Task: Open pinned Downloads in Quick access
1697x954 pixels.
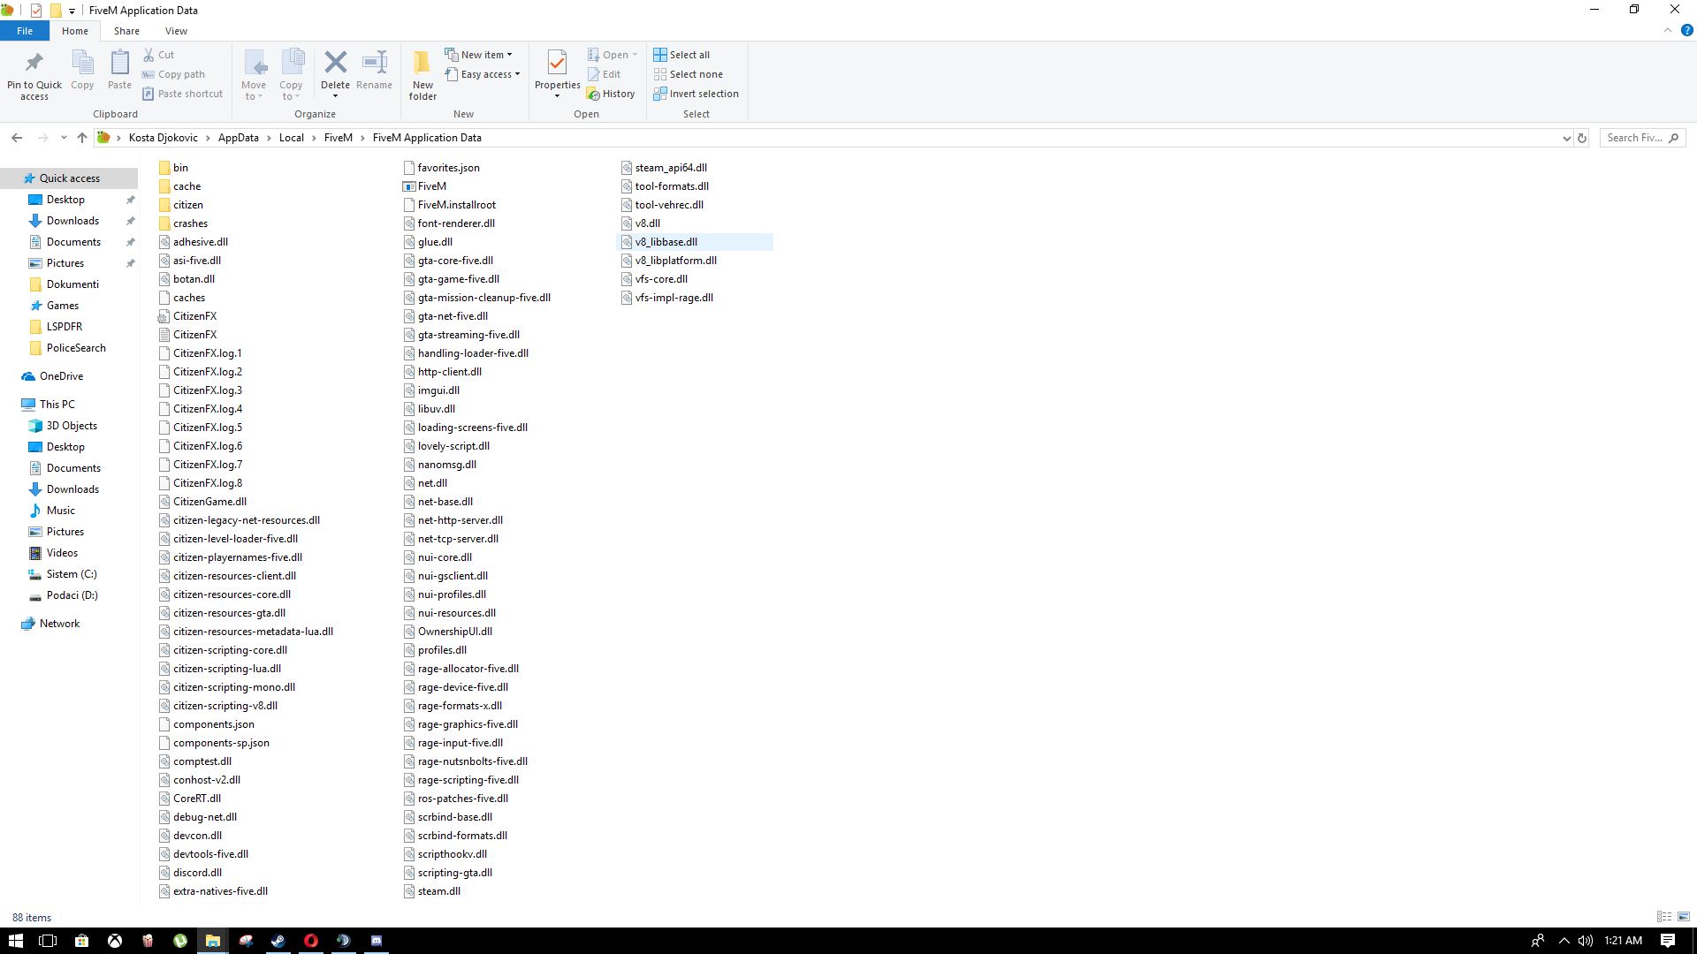Action: pyautogui.click(x=72, y=221)
